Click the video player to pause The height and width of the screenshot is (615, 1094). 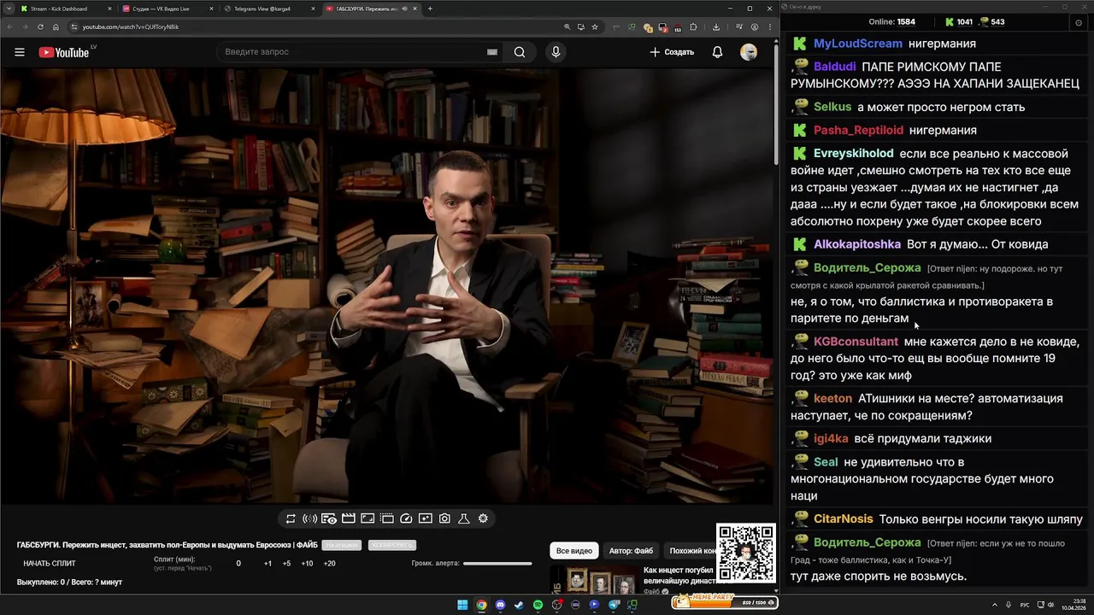click(386, 286)
